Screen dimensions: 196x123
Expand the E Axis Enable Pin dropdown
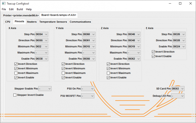click(x=179, y=46)
